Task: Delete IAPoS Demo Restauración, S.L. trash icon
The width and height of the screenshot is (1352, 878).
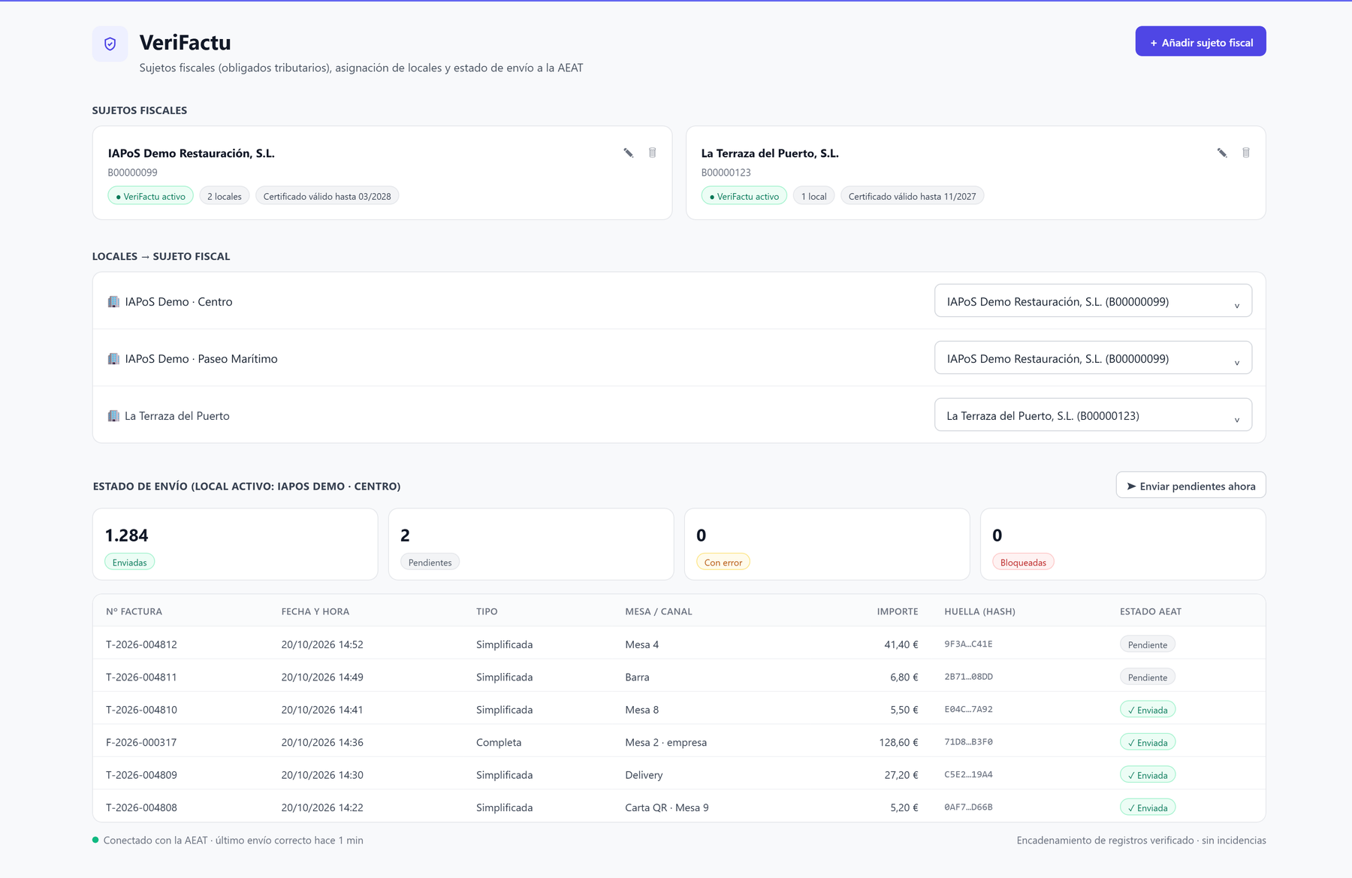Action: pos(653,153)
